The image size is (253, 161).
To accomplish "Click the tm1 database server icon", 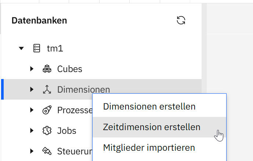I will 37,48.
